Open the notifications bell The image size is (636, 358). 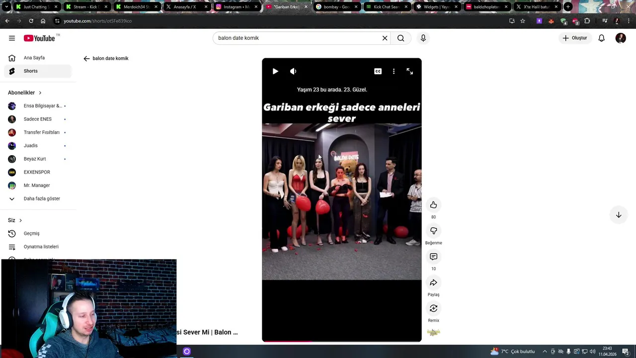click(602, 38)
